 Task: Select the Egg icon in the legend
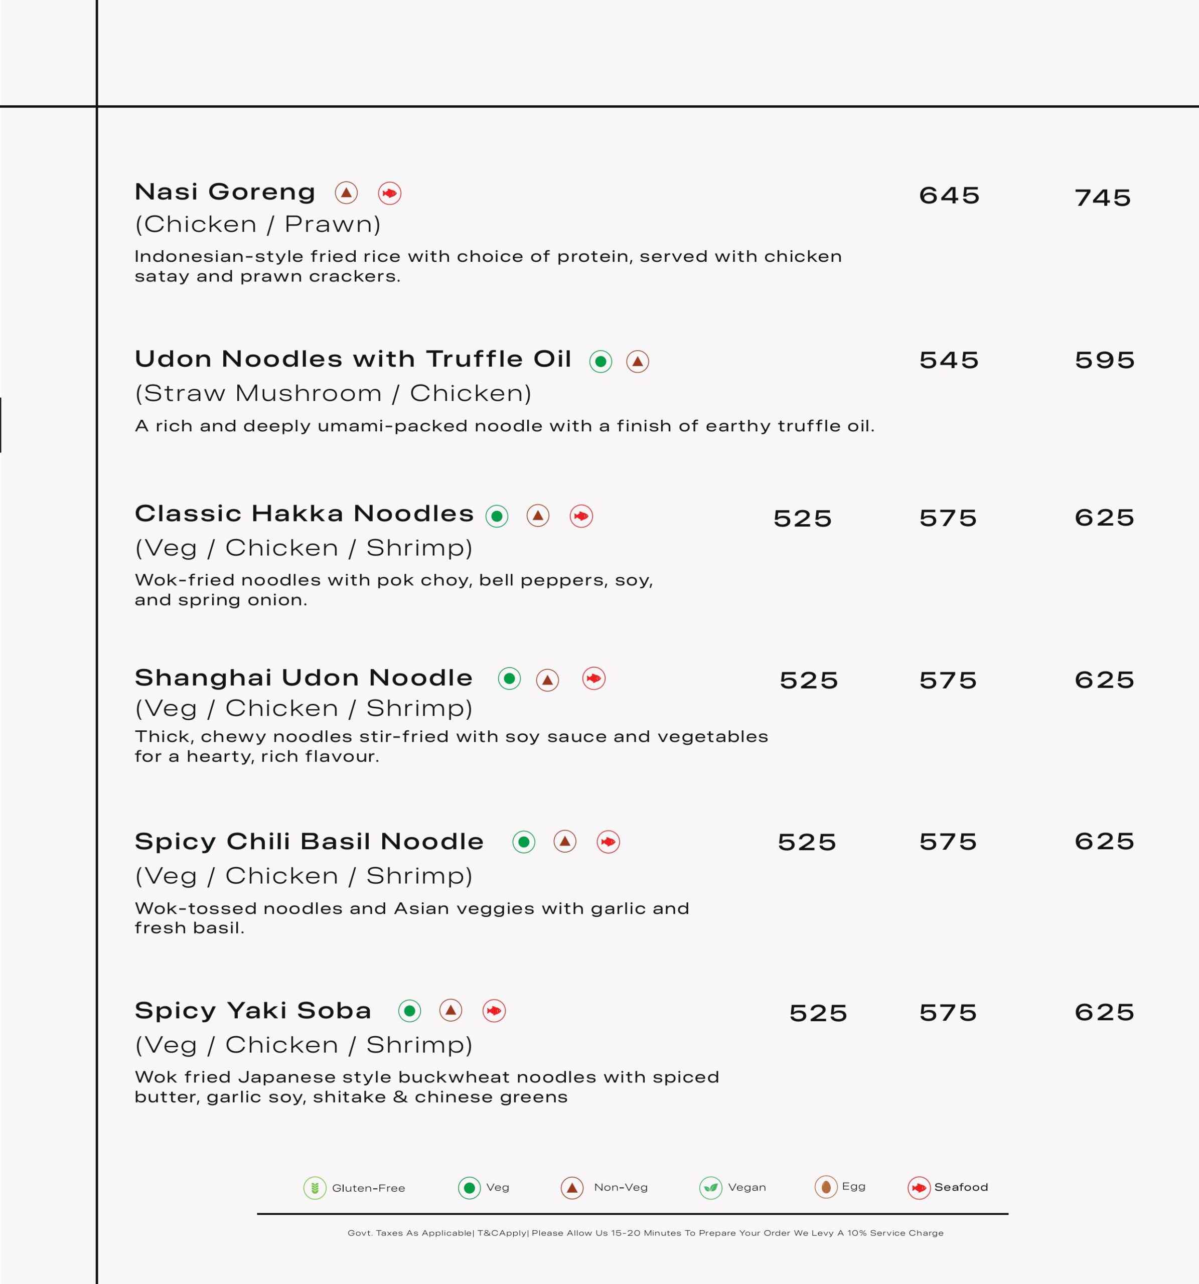tap(826, 1187)
